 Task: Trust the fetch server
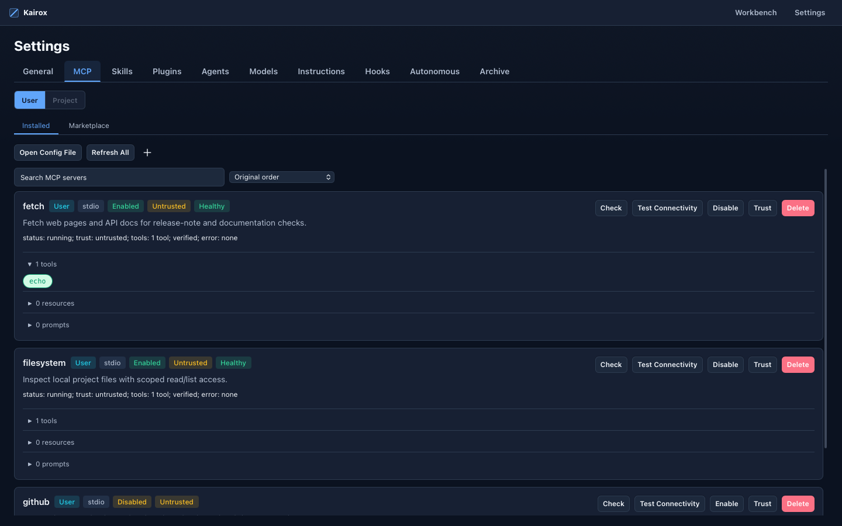(762, 208)
